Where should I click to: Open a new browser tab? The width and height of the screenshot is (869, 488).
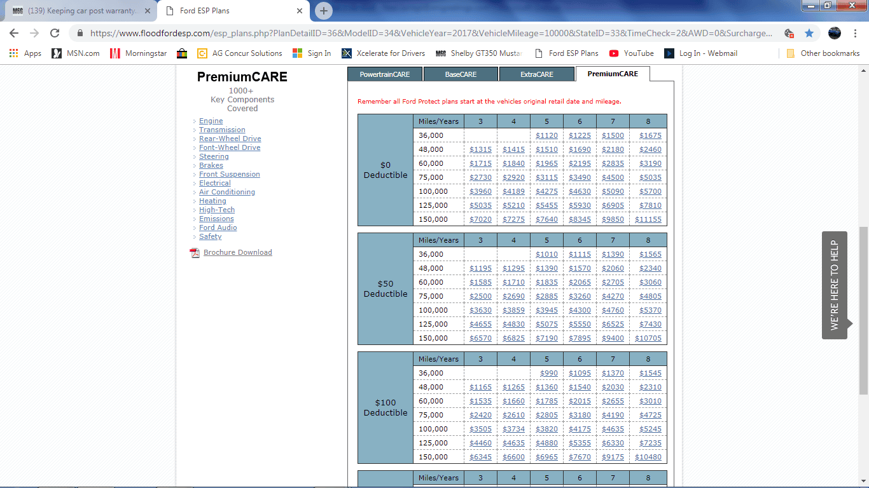pos(324,11)
